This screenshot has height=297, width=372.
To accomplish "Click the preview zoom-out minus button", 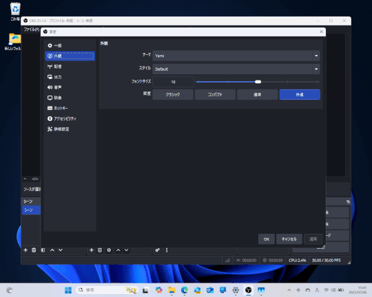I will point(25,179).
